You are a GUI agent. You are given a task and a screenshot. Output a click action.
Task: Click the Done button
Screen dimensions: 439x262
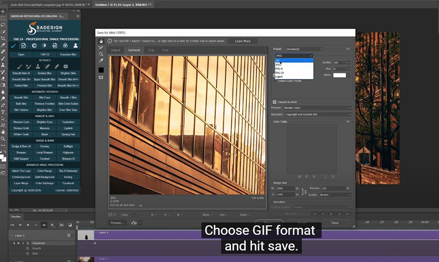point(335,223)
